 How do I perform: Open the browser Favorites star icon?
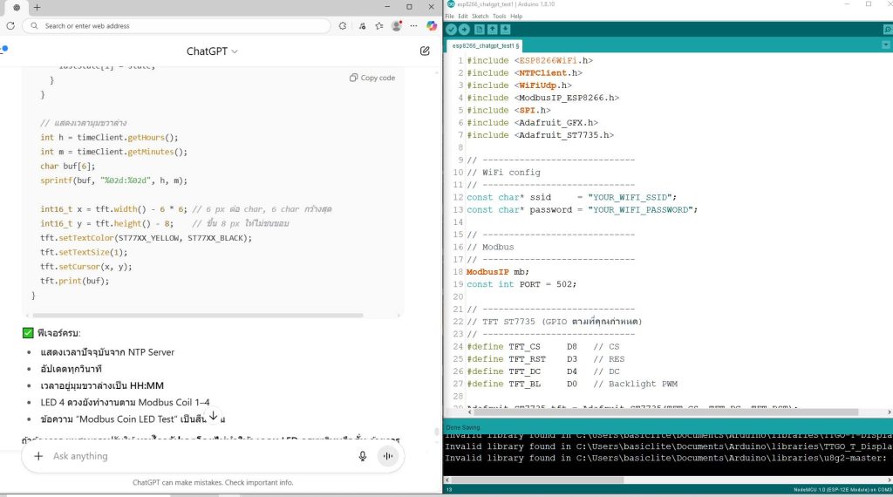click(379, 25)
